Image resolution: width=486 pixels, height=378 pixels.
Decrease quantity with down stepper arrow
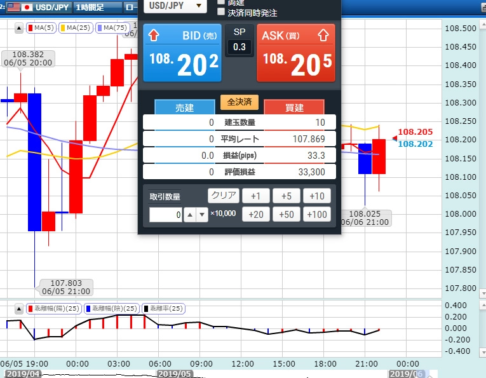[x=202, y=215]
